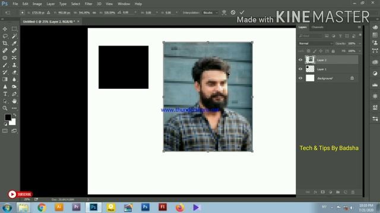380x213 pixels.
Task: Toggle lock position
Action: click(321, 51)
